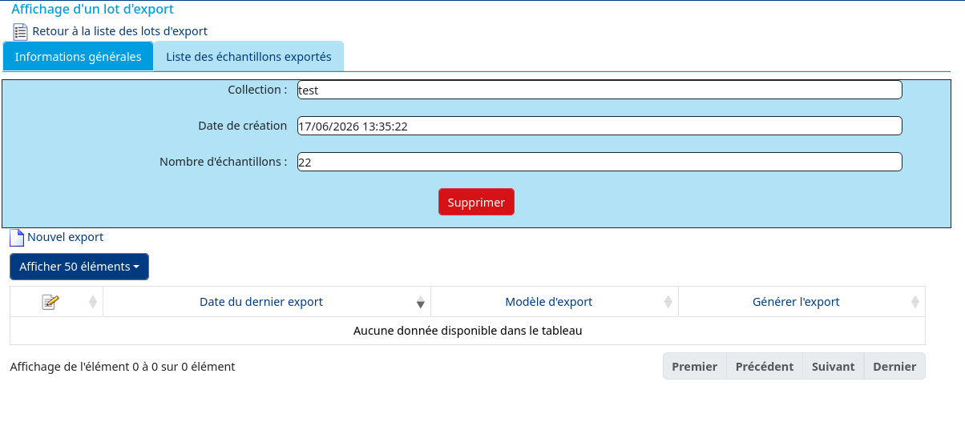Click into the Collection field
The height and width of the screenshot is (438, 965).
[600, 90]
